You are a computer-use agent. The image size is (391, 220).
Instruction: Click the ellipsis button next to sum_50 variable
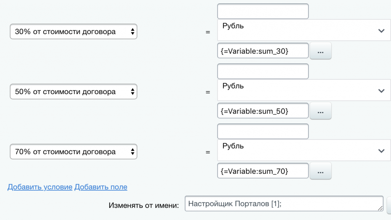point(320,111)
